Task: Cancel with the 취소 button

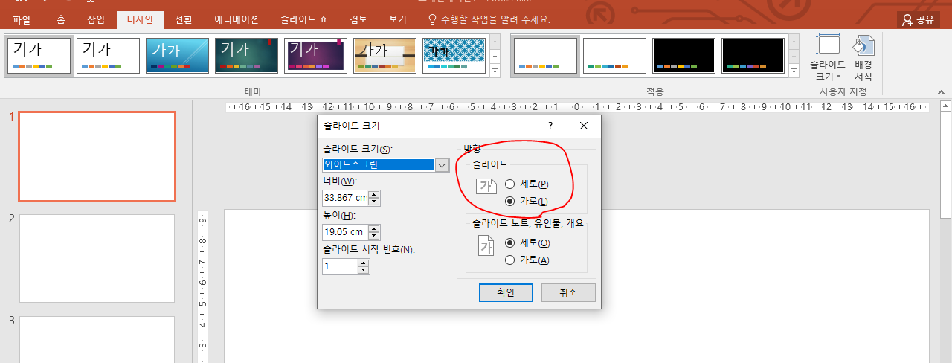Action: point(568,292)
